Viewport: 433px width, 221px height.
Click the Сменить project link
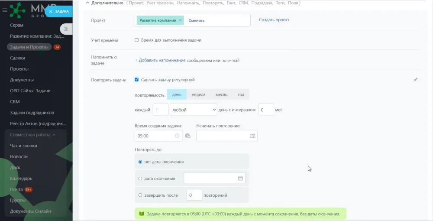click(196, 20)
